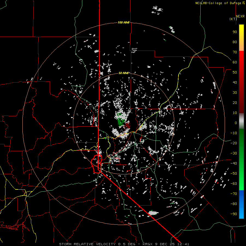The width and height of the screenshot is (246, 246).
Task: Click the -80 value on the velocity scale
Action: pos(234,204)
